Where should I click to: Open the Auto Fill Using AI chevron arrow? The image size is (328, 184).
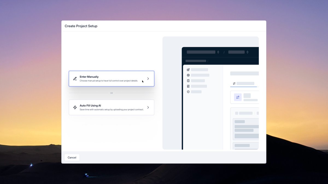coord(148,107)
